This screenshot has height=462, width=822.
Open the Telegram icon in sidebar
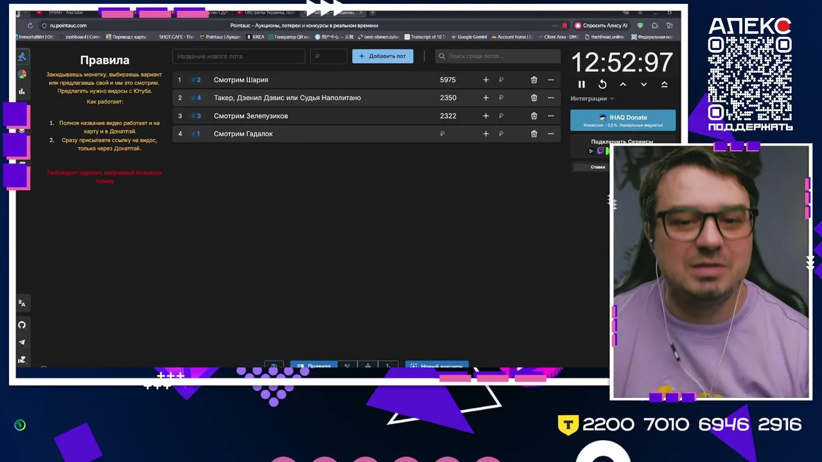(x=22, y=342)
